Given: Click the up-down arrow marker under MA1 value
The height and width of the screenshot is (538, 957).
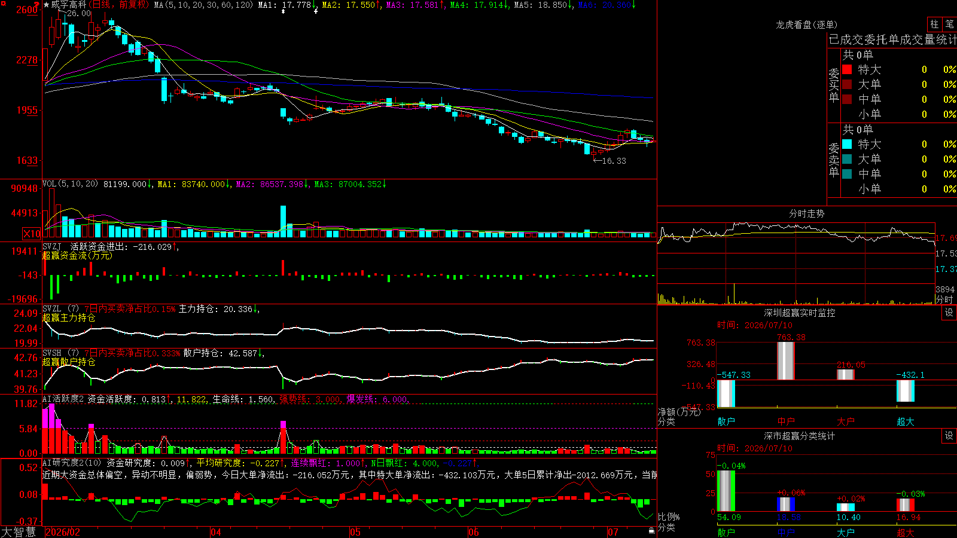Looking at the screenshot, I should tap(283, 11).
